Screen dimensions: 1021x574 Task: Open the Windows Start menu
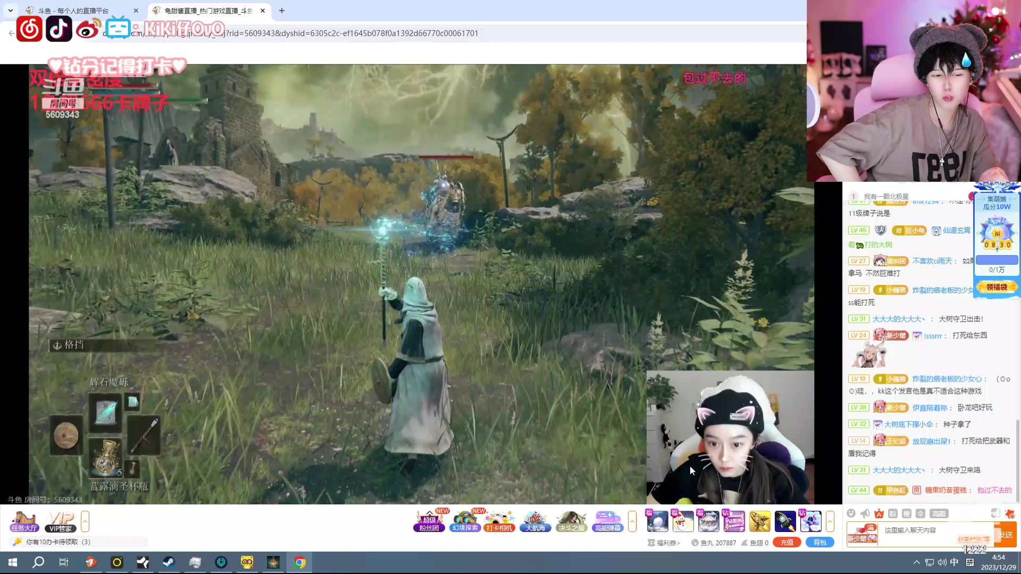point(13,562)
